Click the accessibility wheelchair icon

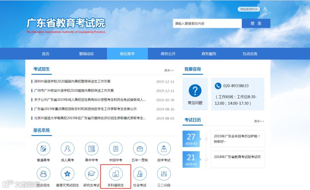coord(265,9)
